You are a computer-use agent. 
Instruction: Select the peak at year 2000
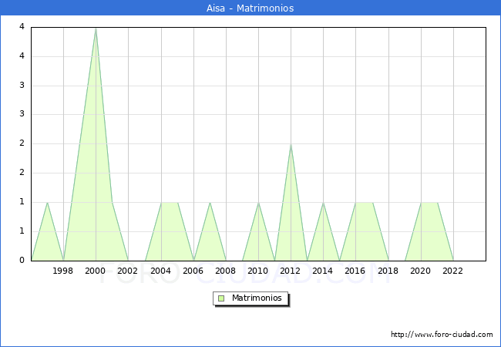[96, 29]
